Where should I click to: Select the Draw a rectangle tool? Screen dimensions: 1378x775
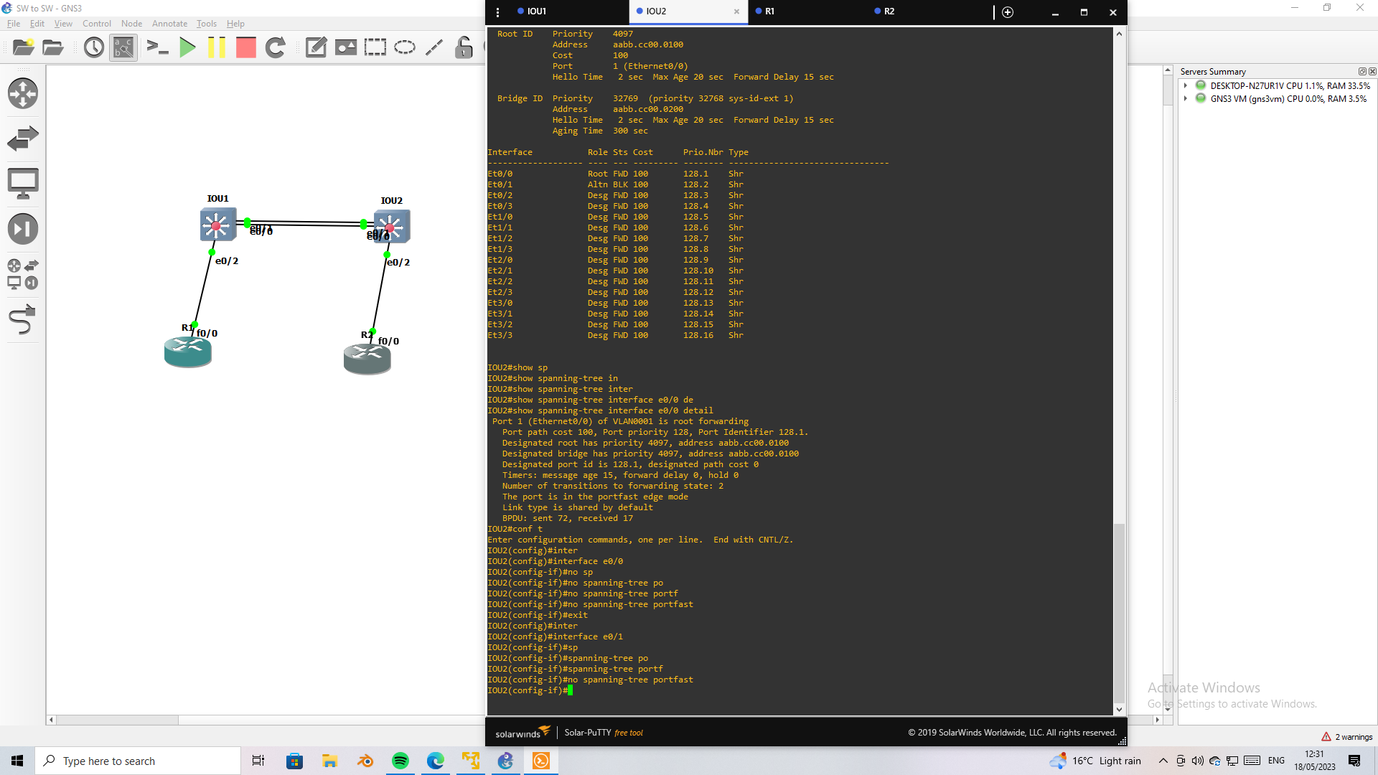375,47
